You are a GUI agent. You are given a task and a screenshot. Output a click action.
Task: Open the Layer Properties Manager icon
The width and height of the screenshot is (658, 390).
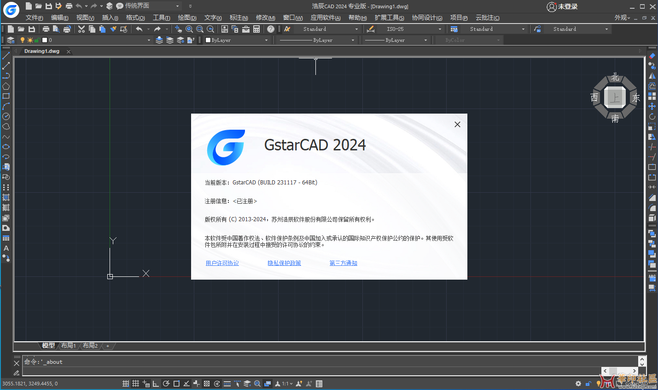[11, 40]
